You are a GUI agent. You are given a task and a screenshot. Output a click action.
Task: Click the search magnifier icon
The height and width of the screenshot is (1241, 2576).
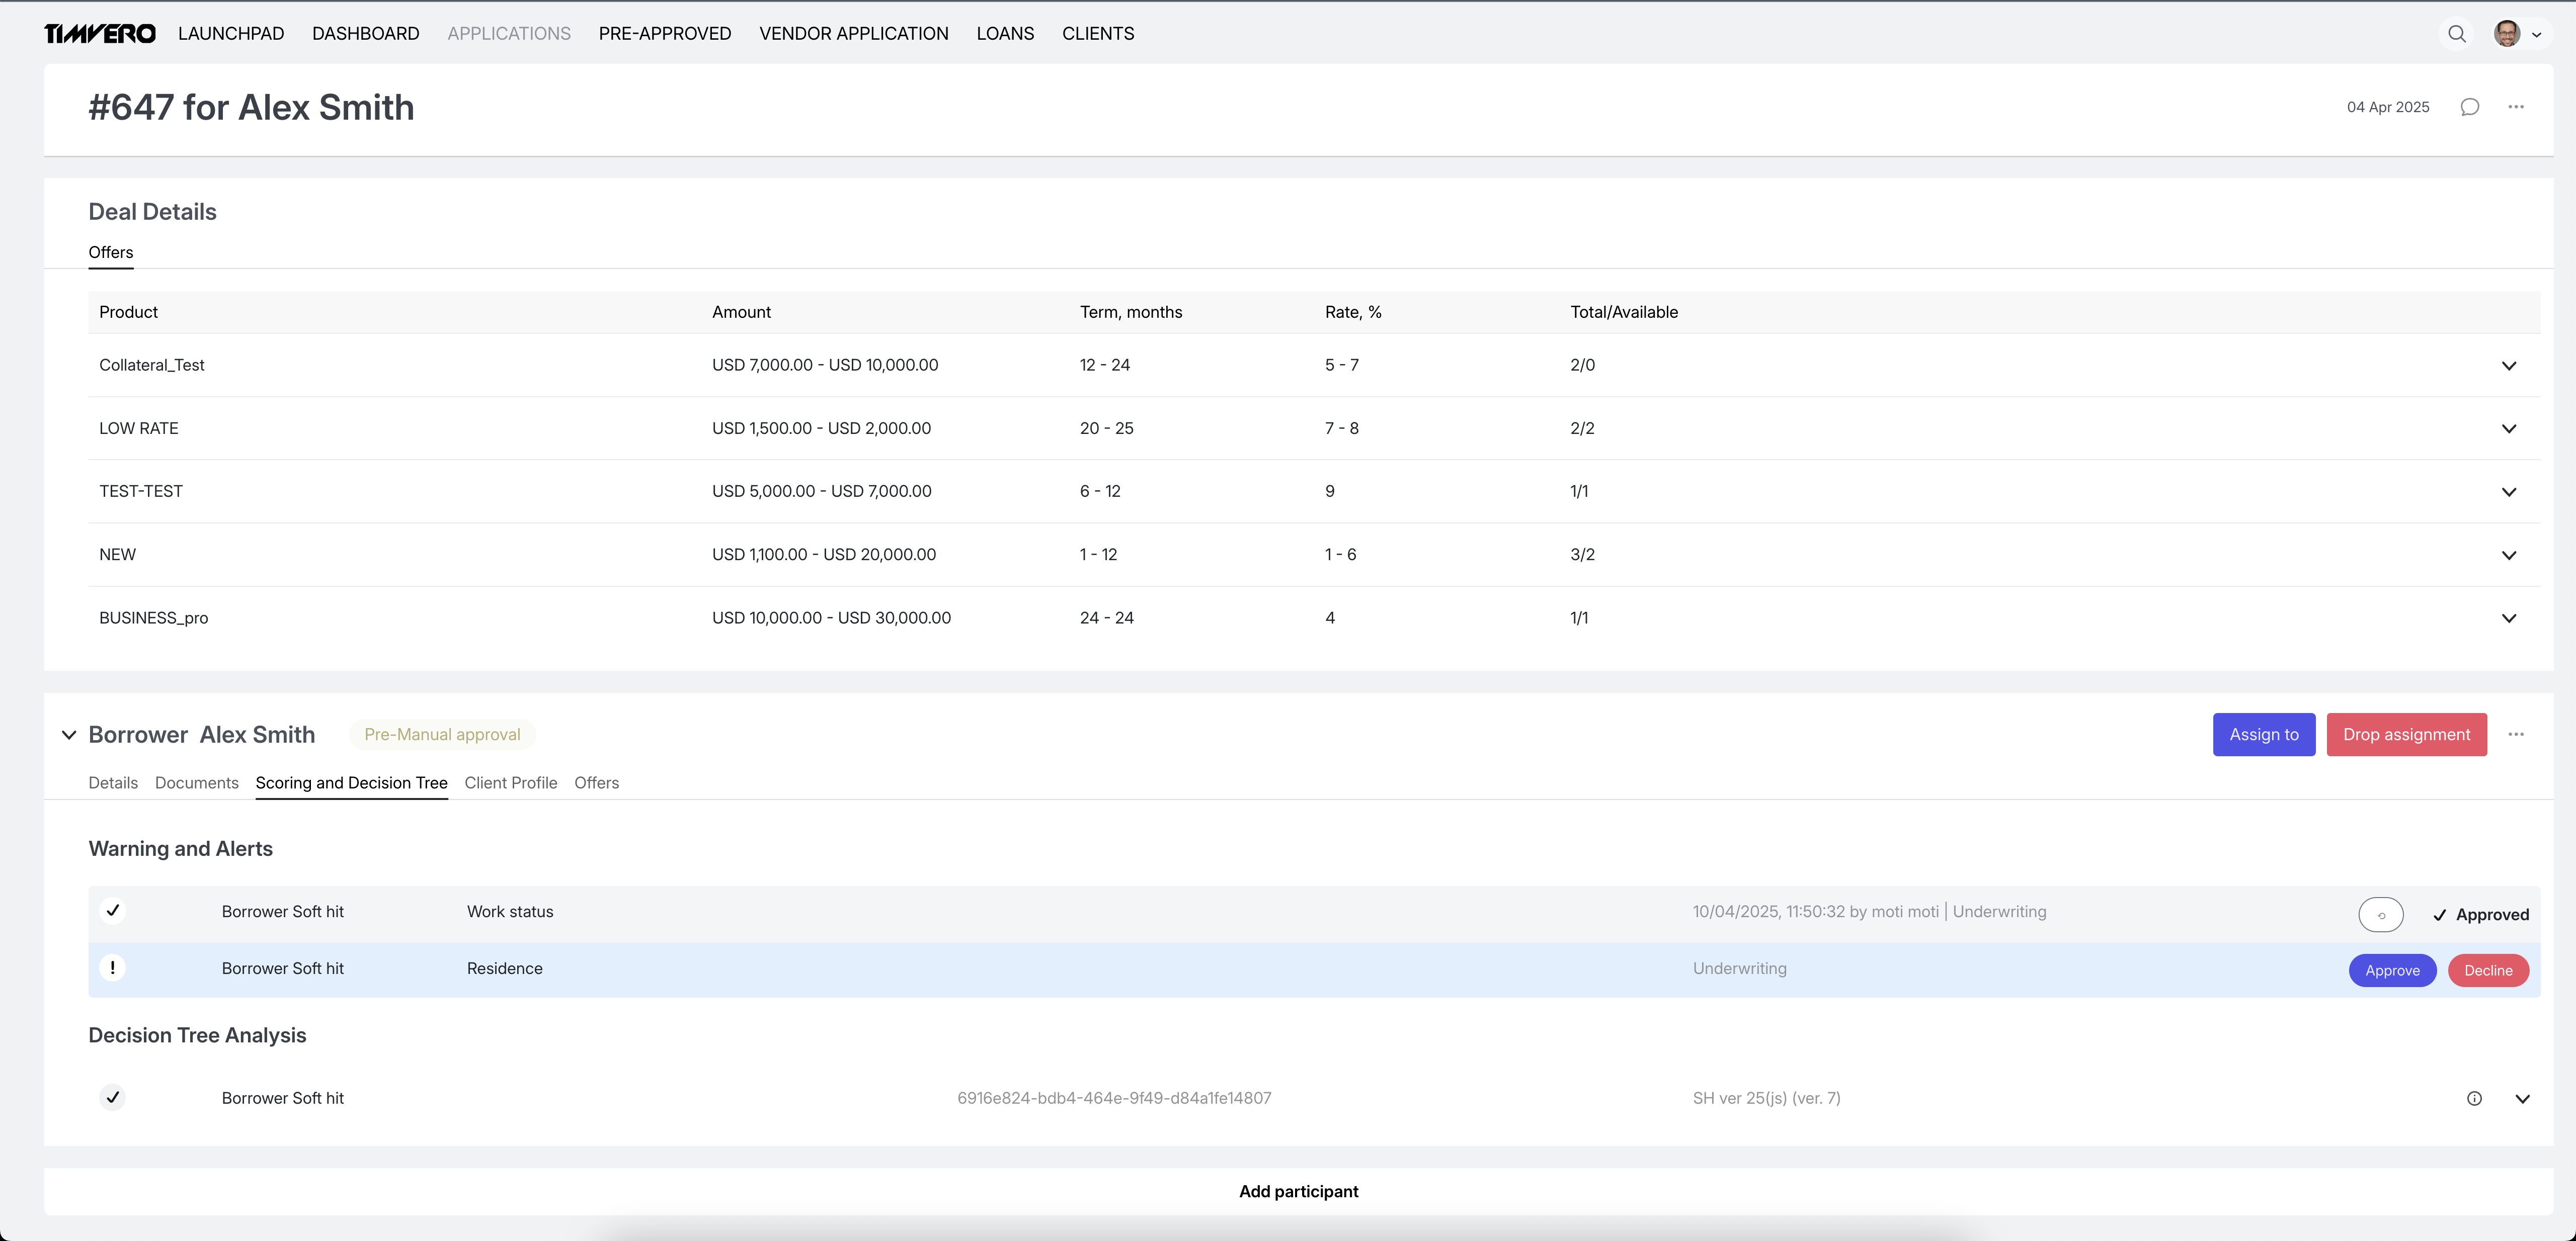2456,34
